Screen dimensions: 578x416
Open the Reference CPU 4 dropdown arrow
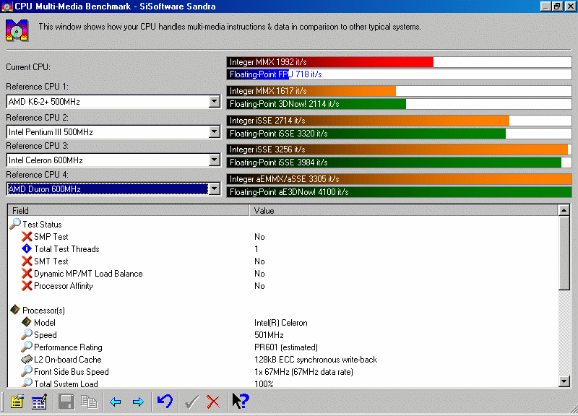click(214, 188)
